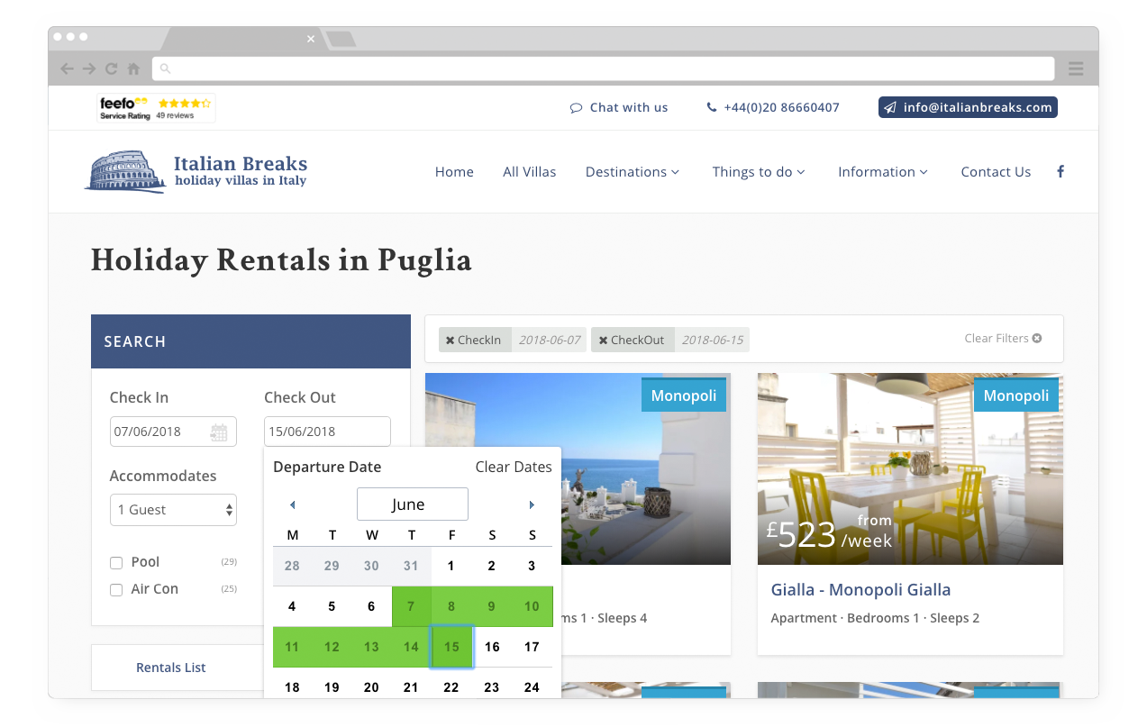This screenshot has height=727, width=1147.
Task: Click the Monopoli tag on Gialla listing
Action: (x=1016, y=395)
